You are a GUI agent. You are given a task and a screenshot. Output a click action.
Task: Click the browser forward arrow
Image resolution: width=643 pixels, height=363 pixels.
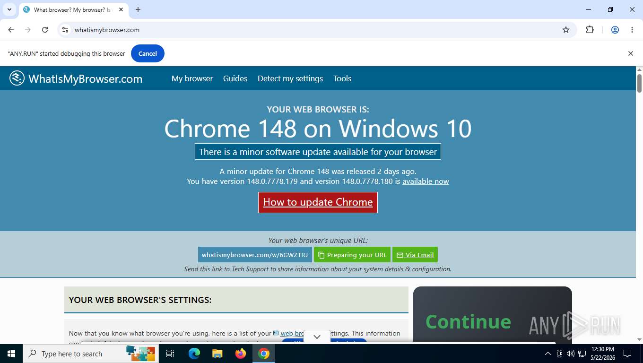28,30
